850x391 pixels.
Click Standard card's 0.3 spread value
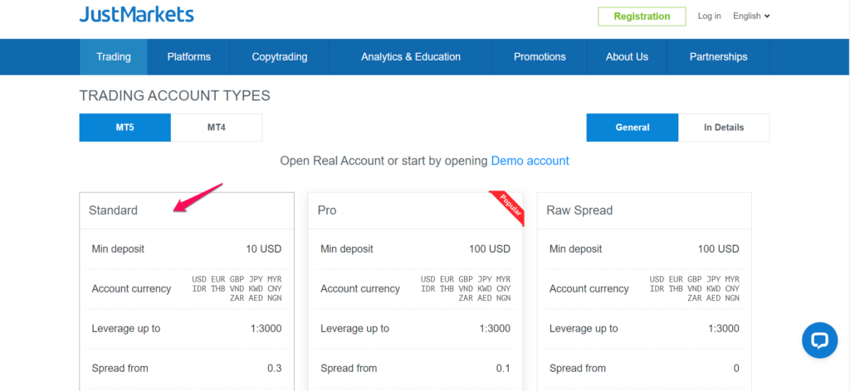274,369
